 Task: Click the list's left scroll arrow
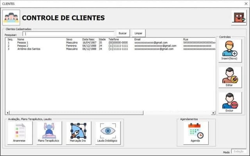pos(7,113)
